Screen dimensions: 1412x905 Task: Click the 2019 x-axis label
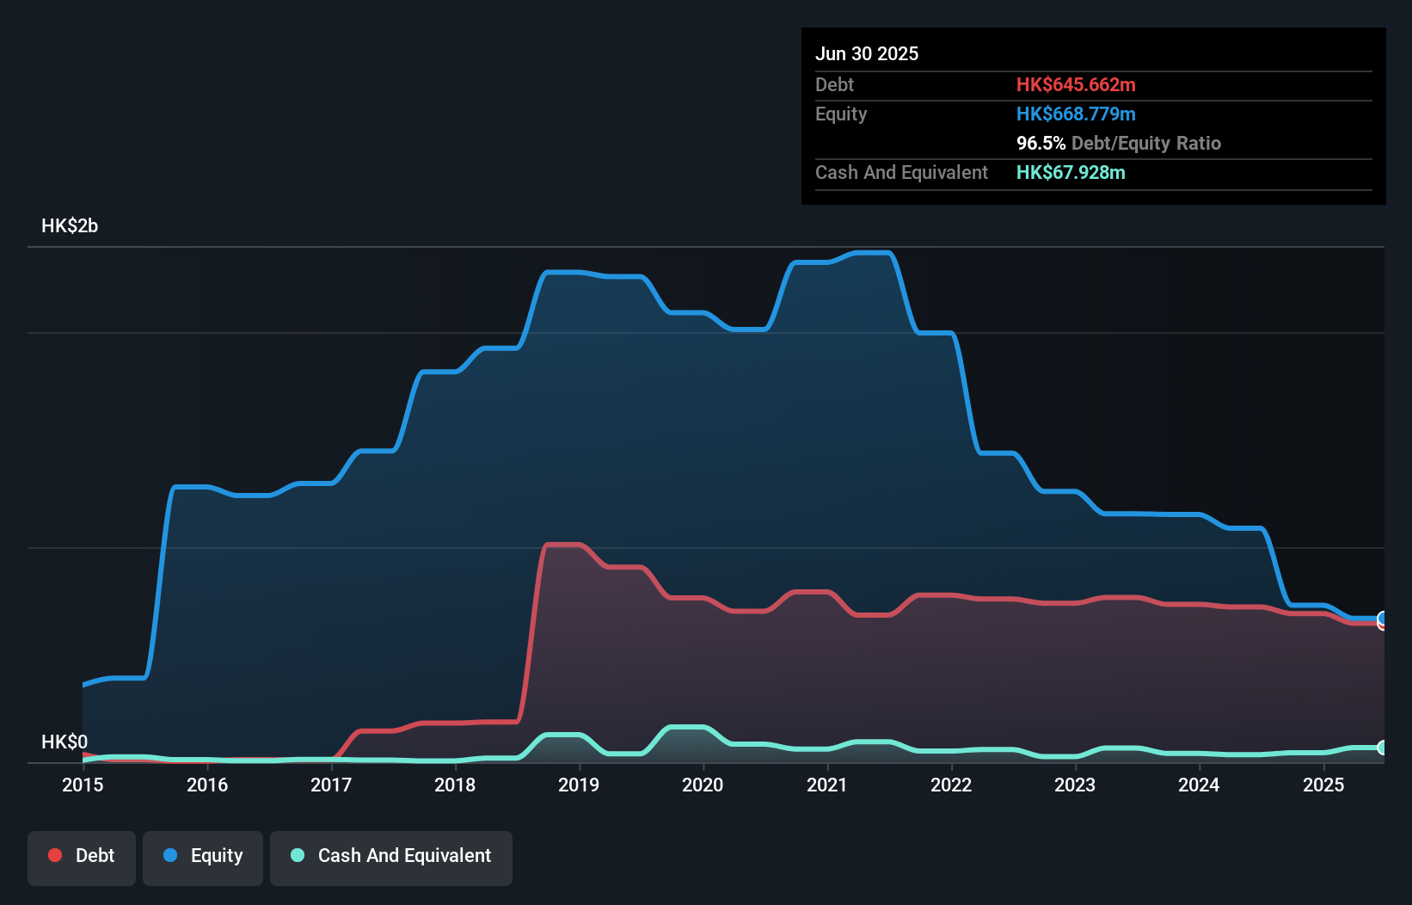tap(579, 785)
